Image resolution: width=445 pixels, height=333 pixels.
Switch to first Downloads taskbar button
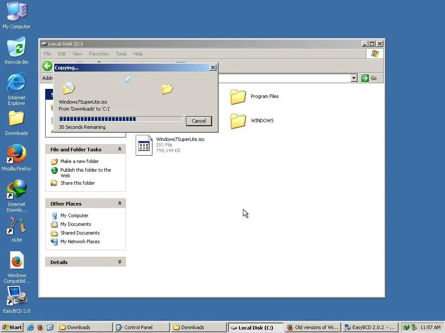(x=85, y=327)
